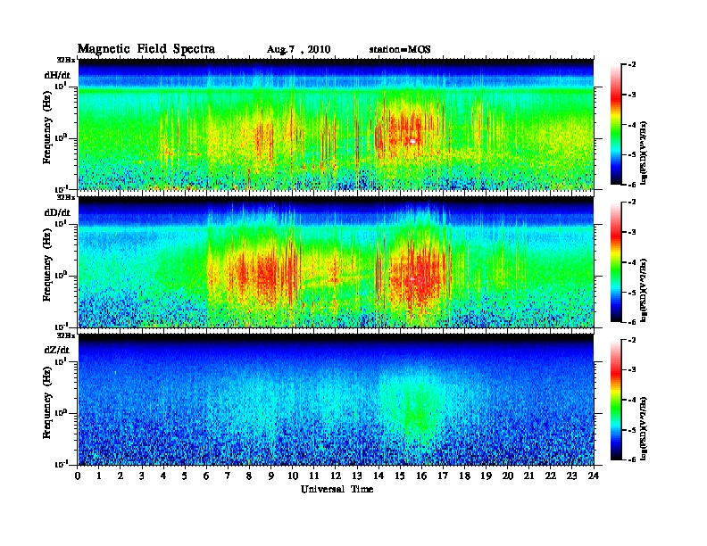Click hour 23 on the Universal Time axis
Image resolution: width=707 pixels, height=546 pixels.
(x=572, y=476)
